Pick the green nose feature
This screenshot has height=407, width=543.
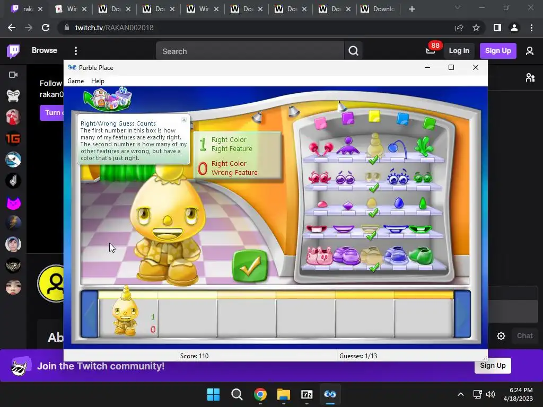point(423,203)
